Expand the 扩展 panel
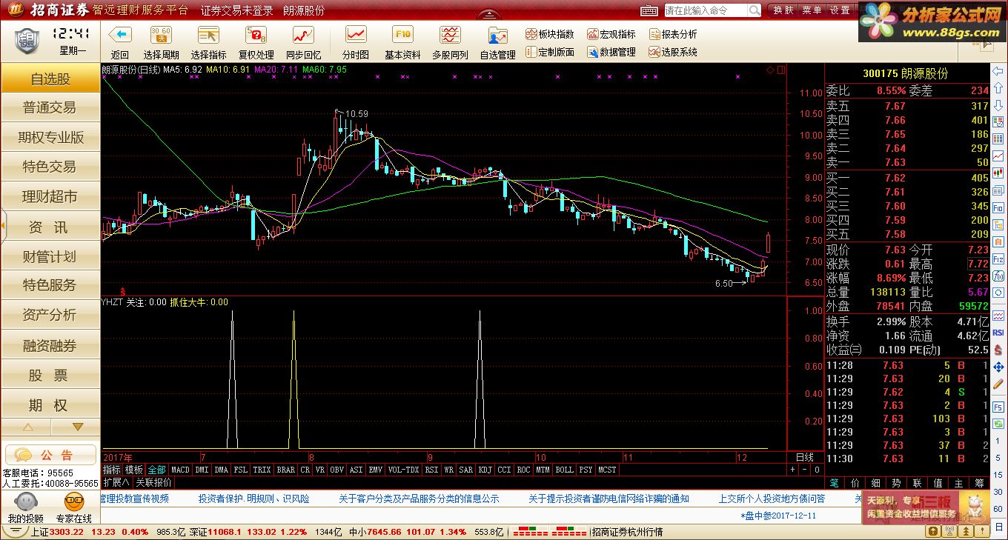 [x=116, y=481]
